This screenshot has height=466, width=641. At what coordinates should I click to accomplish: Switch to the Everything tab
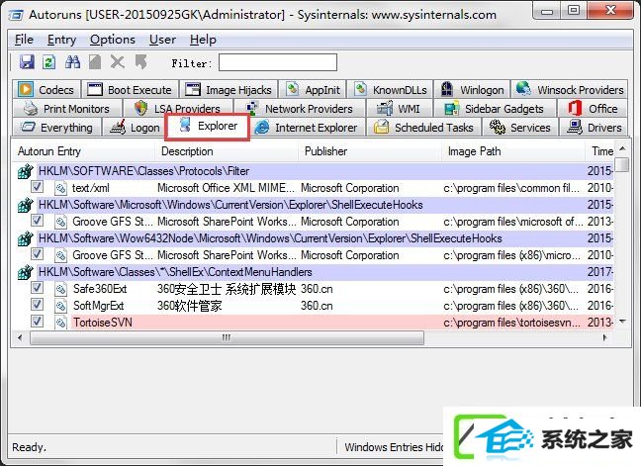coord(57,128)
